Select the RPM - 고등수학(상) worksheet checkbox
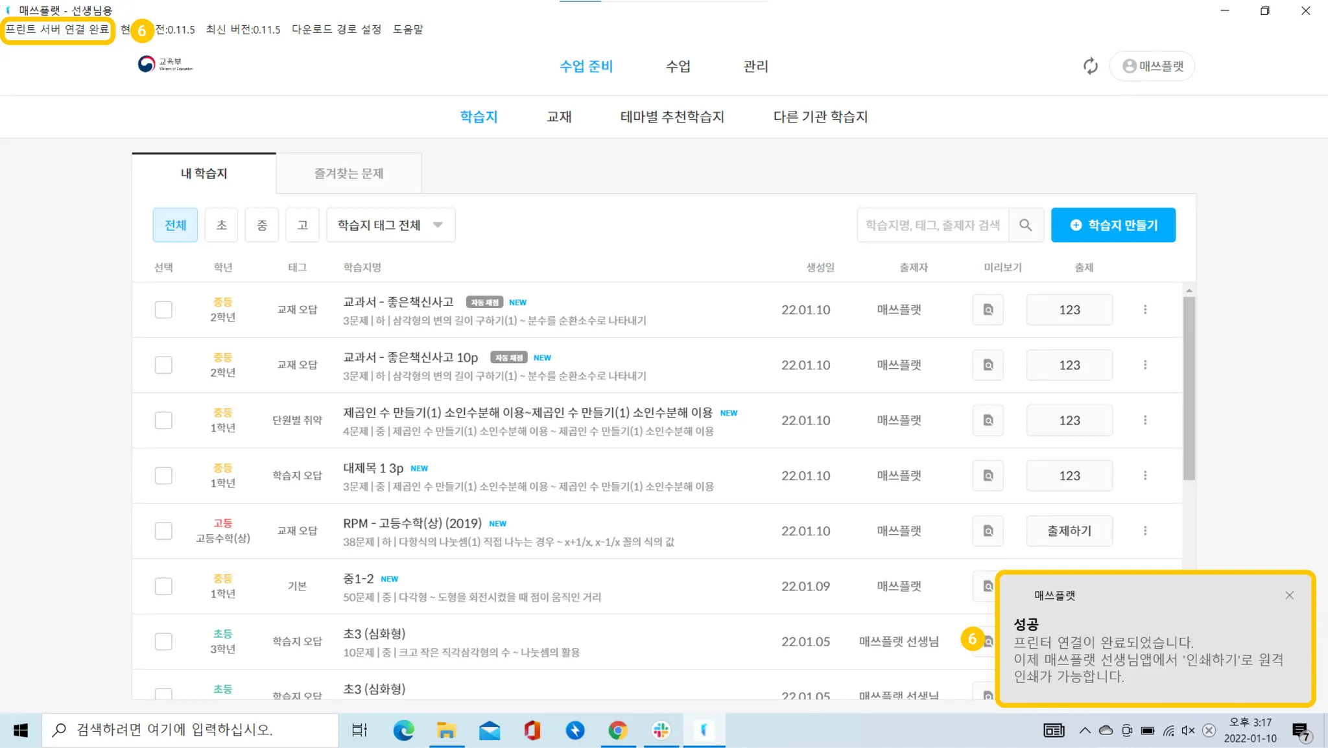The height and width of the screenshot is (748, 1328). coord(163,531)
